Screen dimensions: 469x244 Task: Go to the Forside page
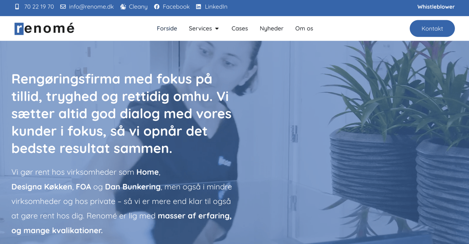pos(167,28)
